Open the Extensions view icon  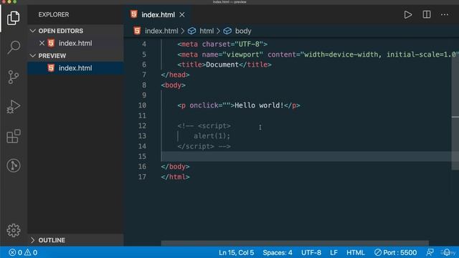click(x=14, y=136)
